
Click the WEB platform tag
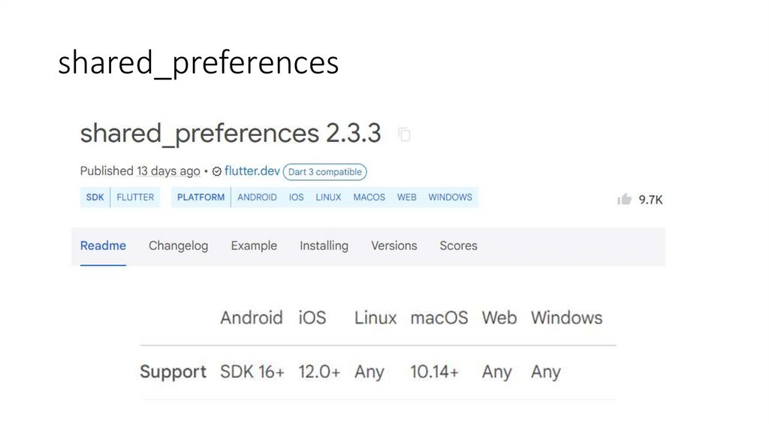[x=406, y=197]
